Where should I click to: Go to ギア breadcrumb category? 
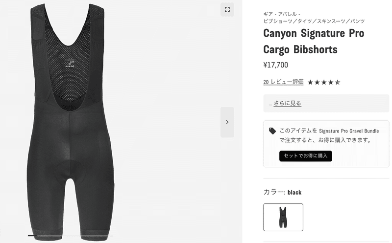click(x=268, y=14)
